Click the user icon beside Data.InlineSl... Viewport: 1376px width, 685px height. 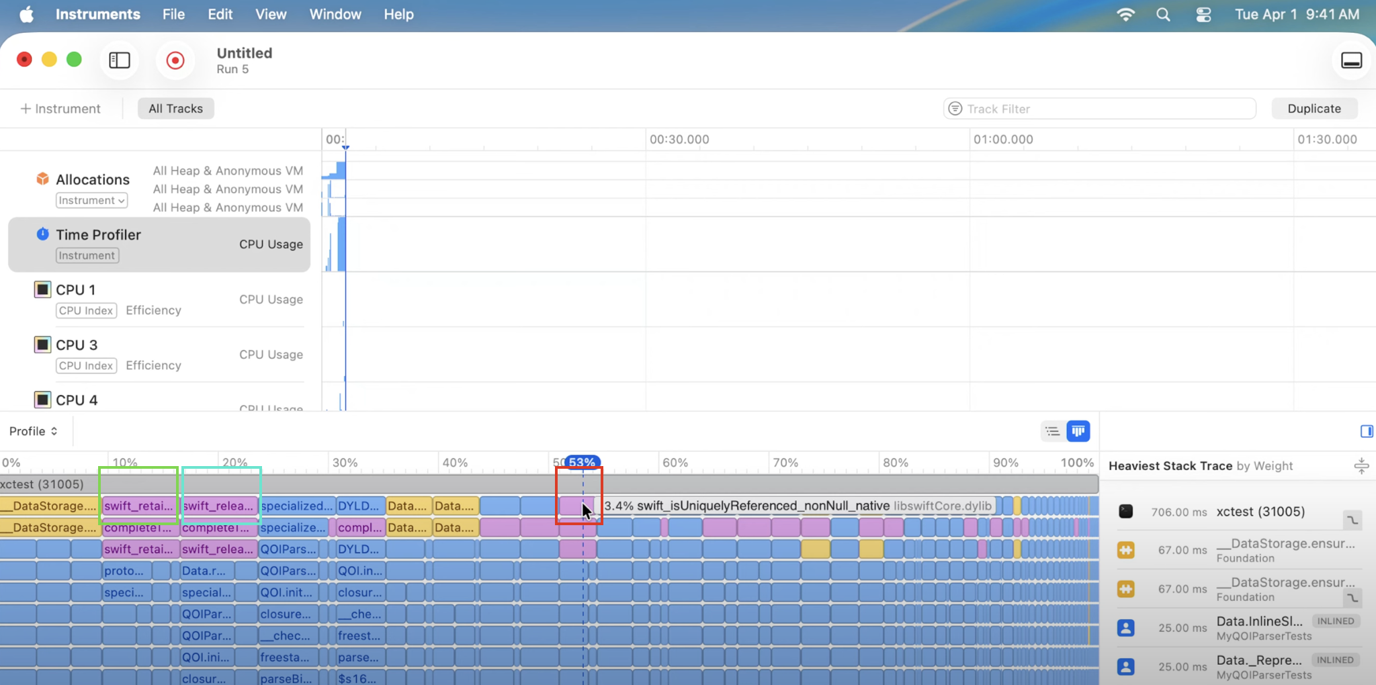point(1125,628)
